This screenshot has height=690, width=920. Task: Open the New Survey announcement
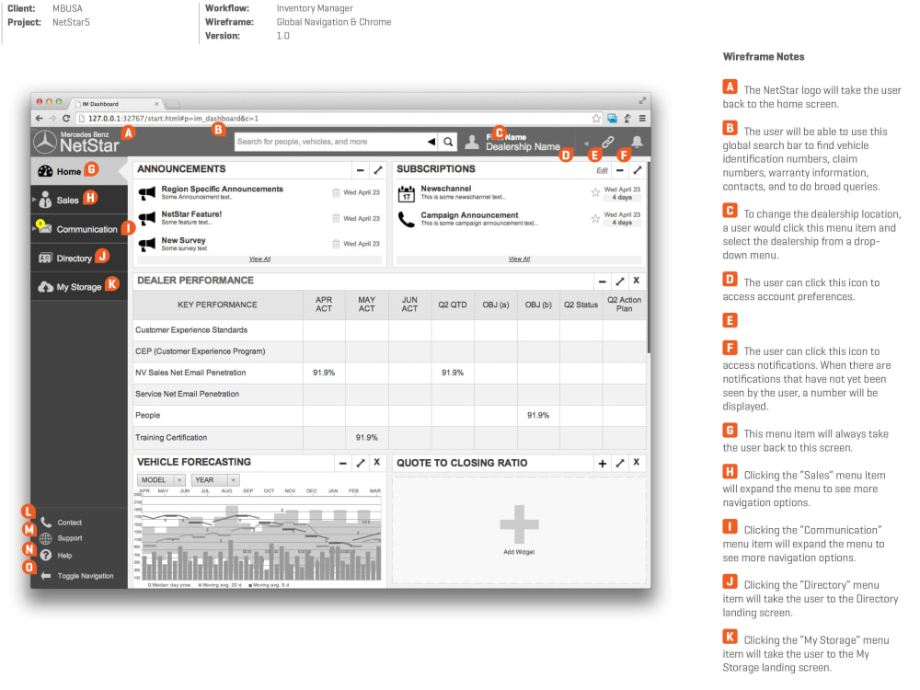coord(184,240)
